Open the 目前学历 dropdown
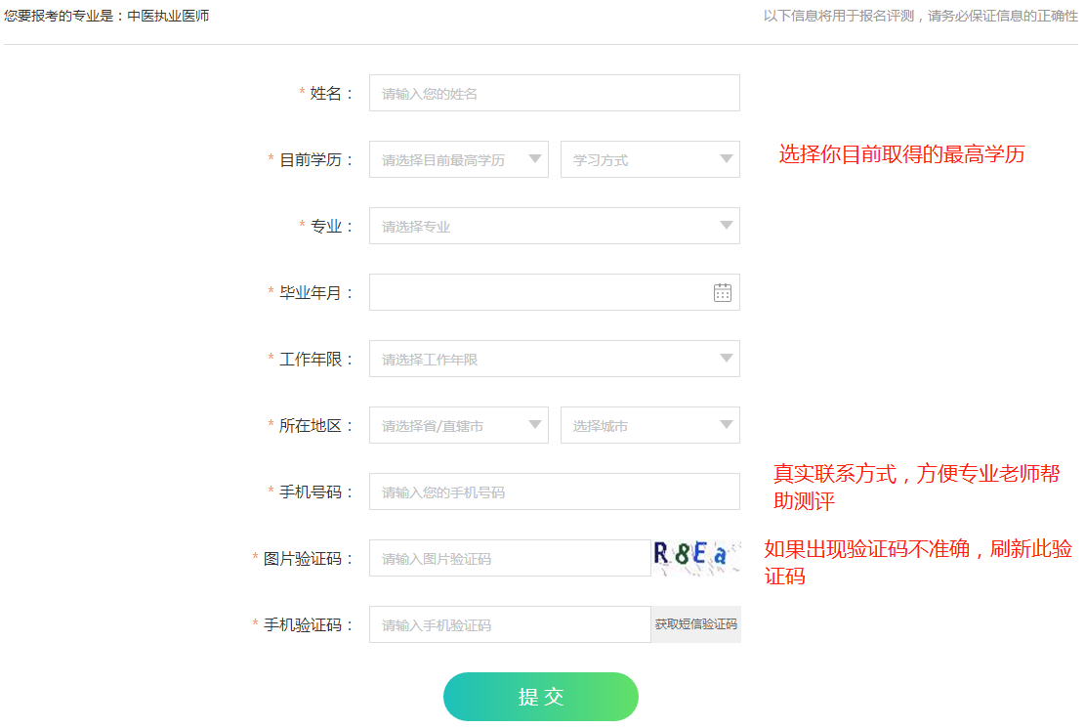Image resolution: width=1085 pixels, height=727 pixels. pyautogui.click(x=459, y=159)
